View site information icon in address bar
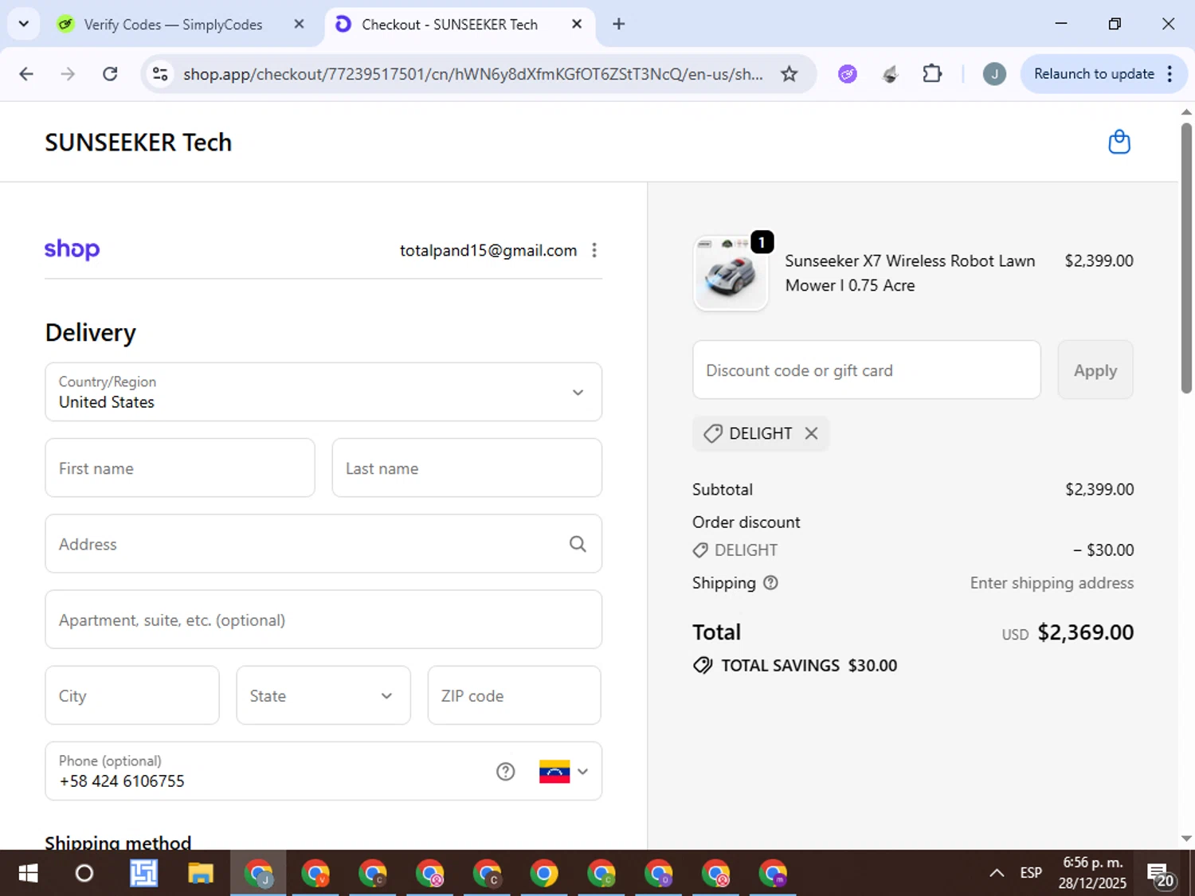Viewport: 1195px width, 896px height. click(160, 74)
